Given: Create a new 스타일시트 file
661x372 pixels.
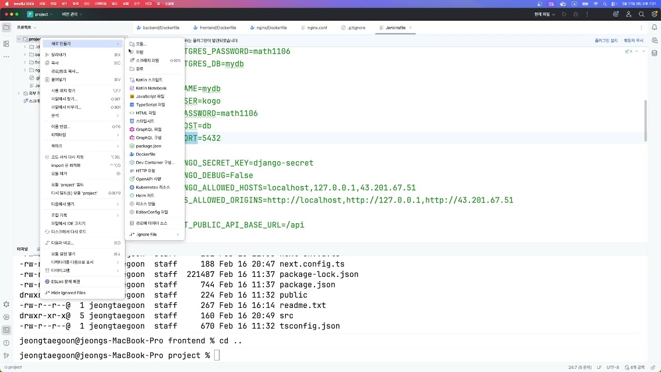Looking at the screenshot, I should 155,121.
